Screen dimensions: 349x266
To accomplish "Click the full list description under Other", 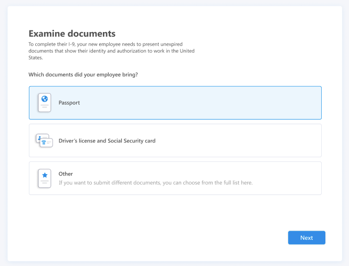I will (155, 182).
